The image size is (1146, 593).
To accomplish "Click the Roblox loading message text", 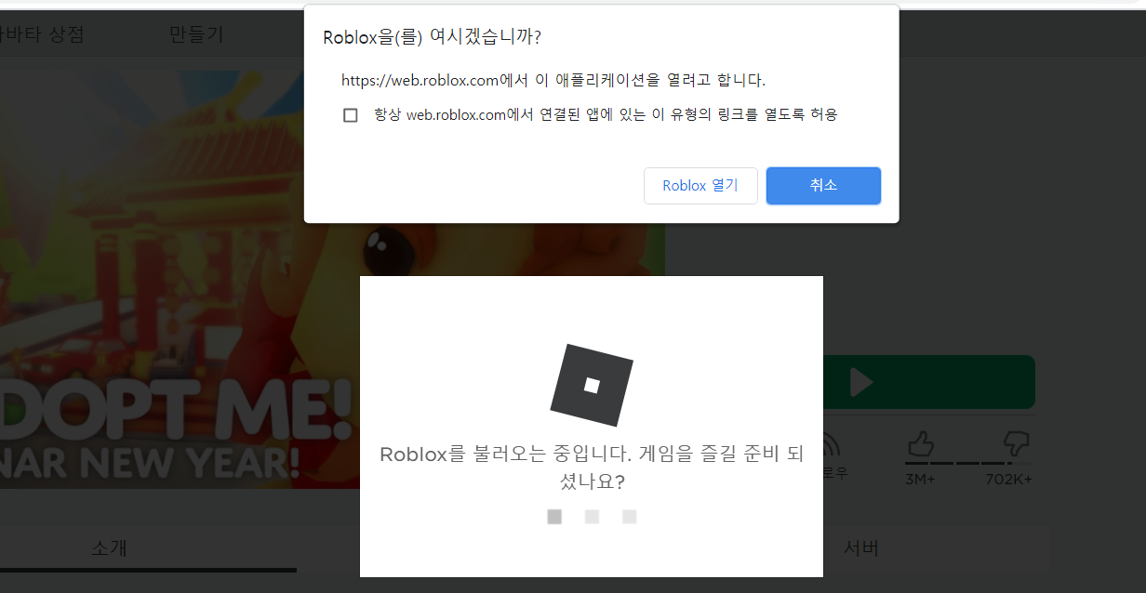I will [x=592, y=468].
